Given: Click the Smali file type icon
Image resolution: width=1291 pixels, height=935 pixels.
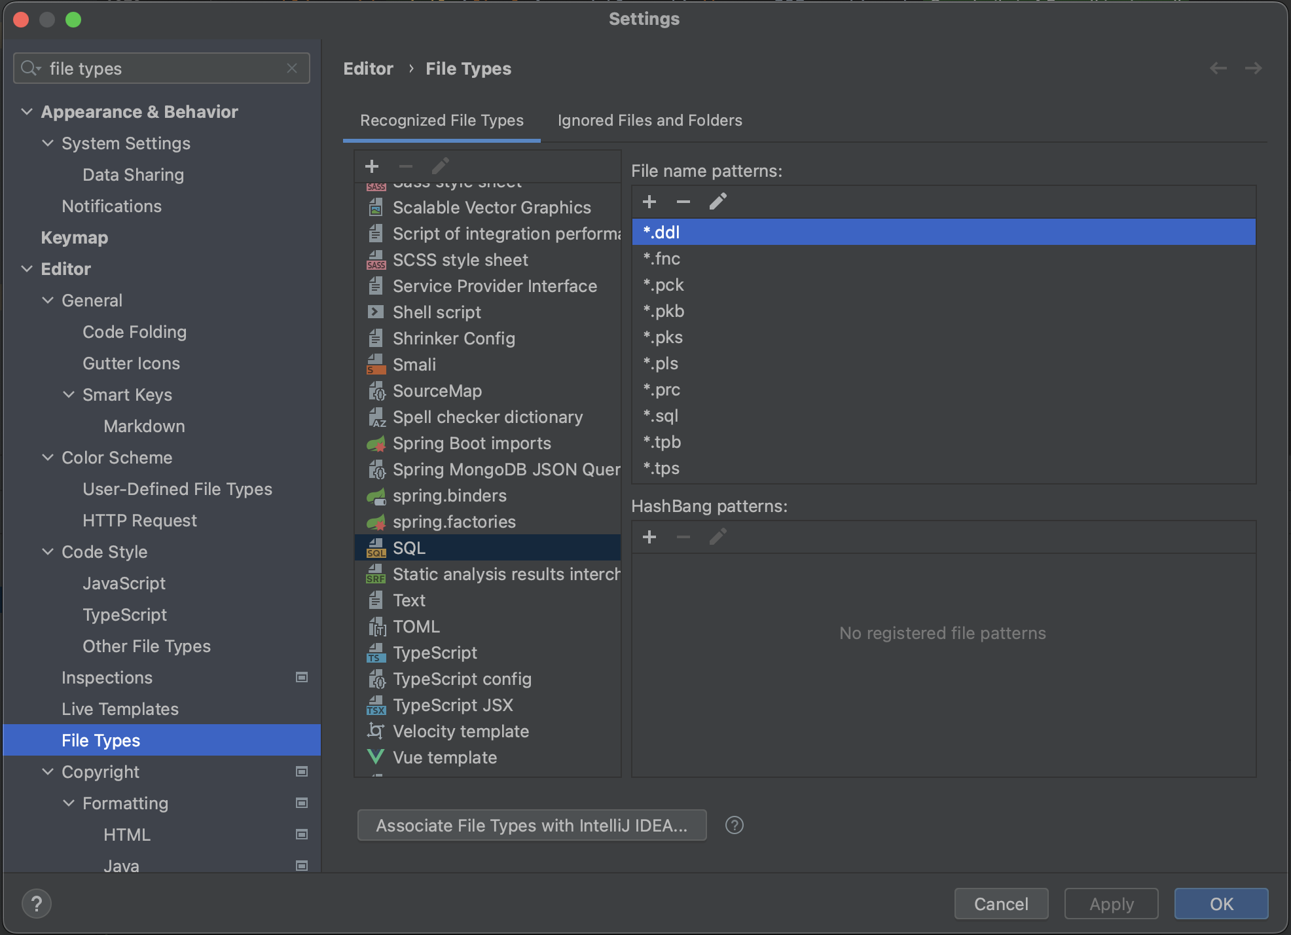Looking at the screenshot, I should [x=376, y=365].
